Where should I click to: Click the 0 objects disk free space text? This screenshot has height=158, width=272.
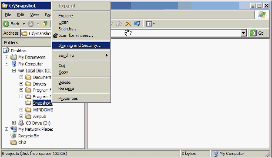[x=34, y=154]
